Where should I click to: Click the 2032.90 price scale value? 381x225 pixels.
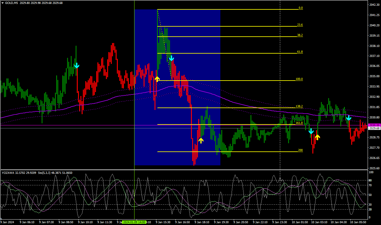click(374, 97)
